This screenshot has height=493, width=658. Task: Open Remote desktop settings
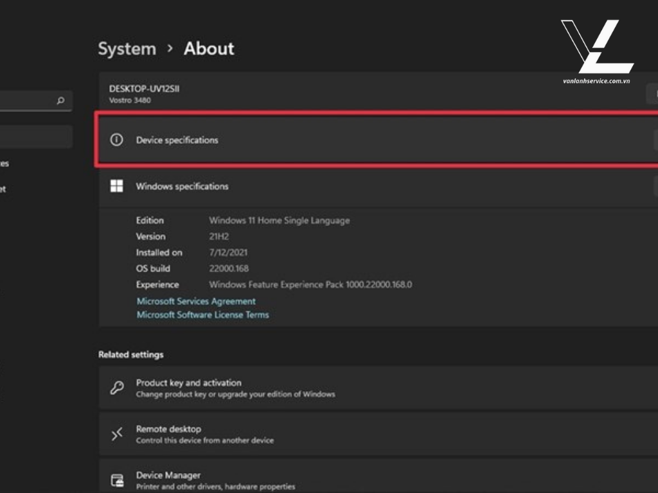[x=168, y=429]
